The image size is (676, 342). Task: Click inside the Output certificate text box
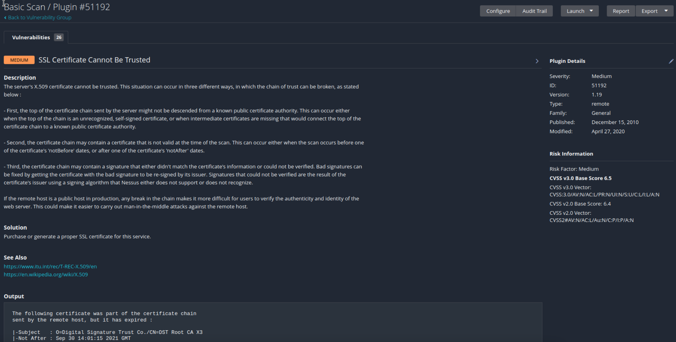(x=272, y=322)
